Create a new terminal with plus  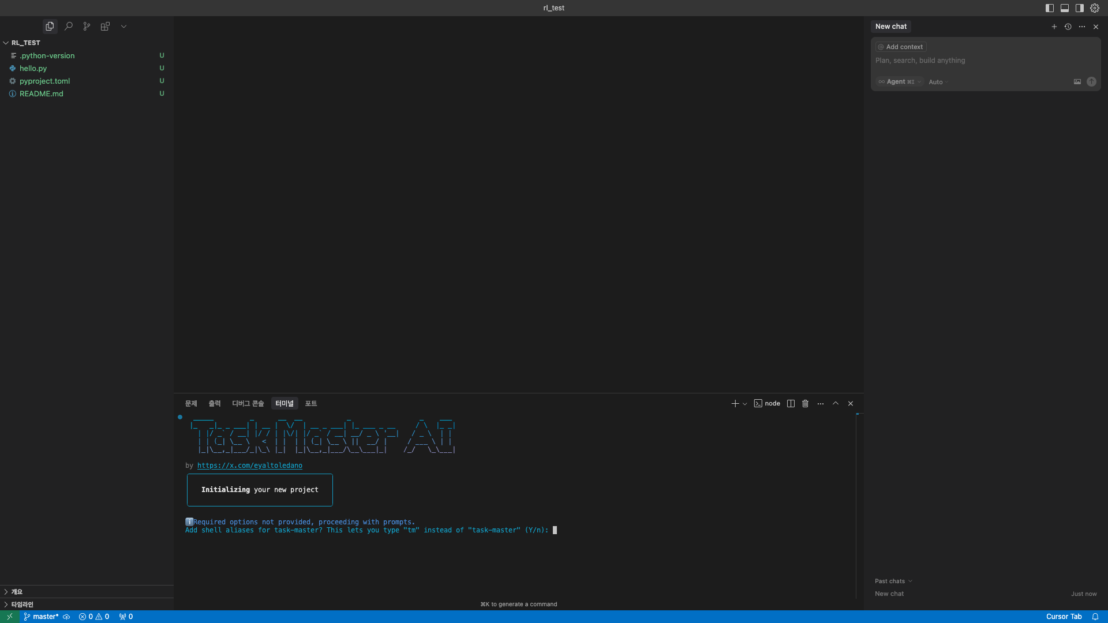pos(735,404)
